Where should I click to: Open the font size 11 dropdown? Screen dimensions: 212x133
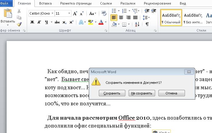[69, 14]
